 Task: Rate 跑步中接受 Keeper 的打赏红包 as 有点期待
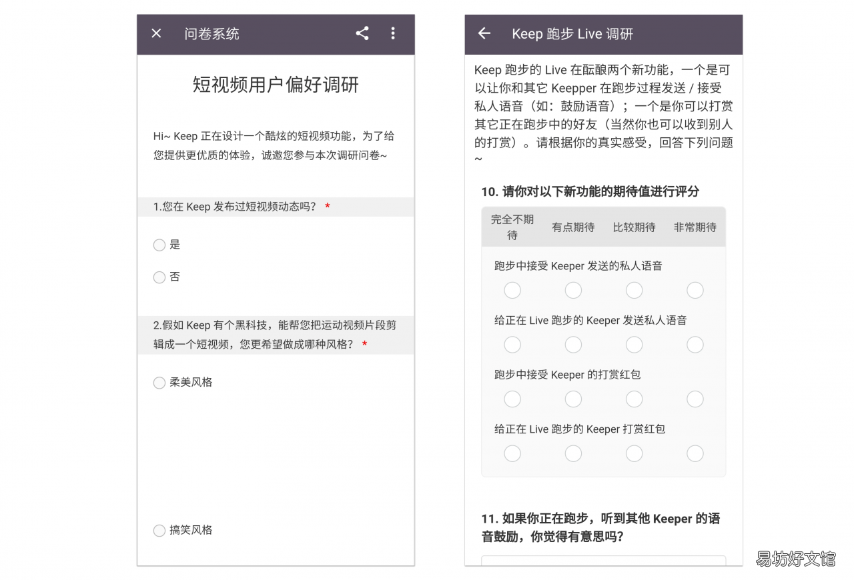coord(573,399)
